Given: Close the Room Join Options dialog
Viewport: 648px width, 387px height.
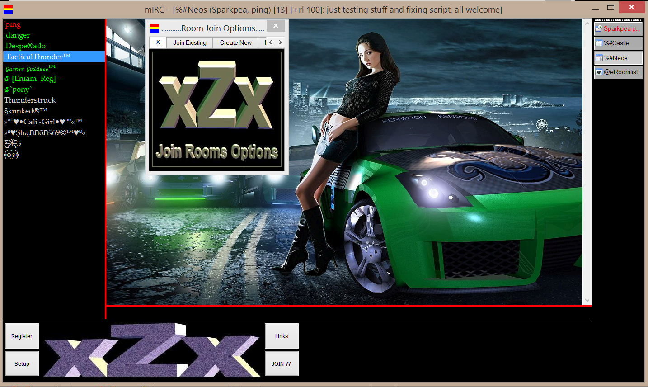Looking at the screenshot, I should pyautogui.click(x=276, y=26).
